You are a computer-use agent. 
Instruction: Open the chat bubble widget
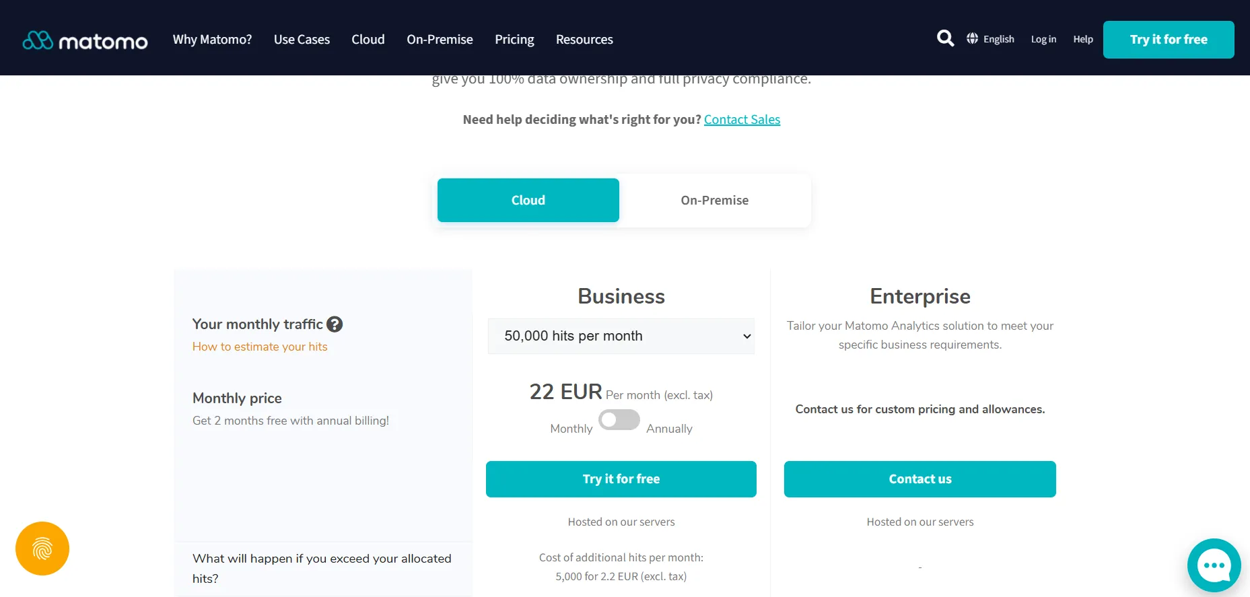(x=1214, y=565)
